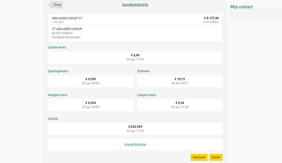
Task: Select the ABN AMRO GROUP CT holding row
Action: click(135, 19)
